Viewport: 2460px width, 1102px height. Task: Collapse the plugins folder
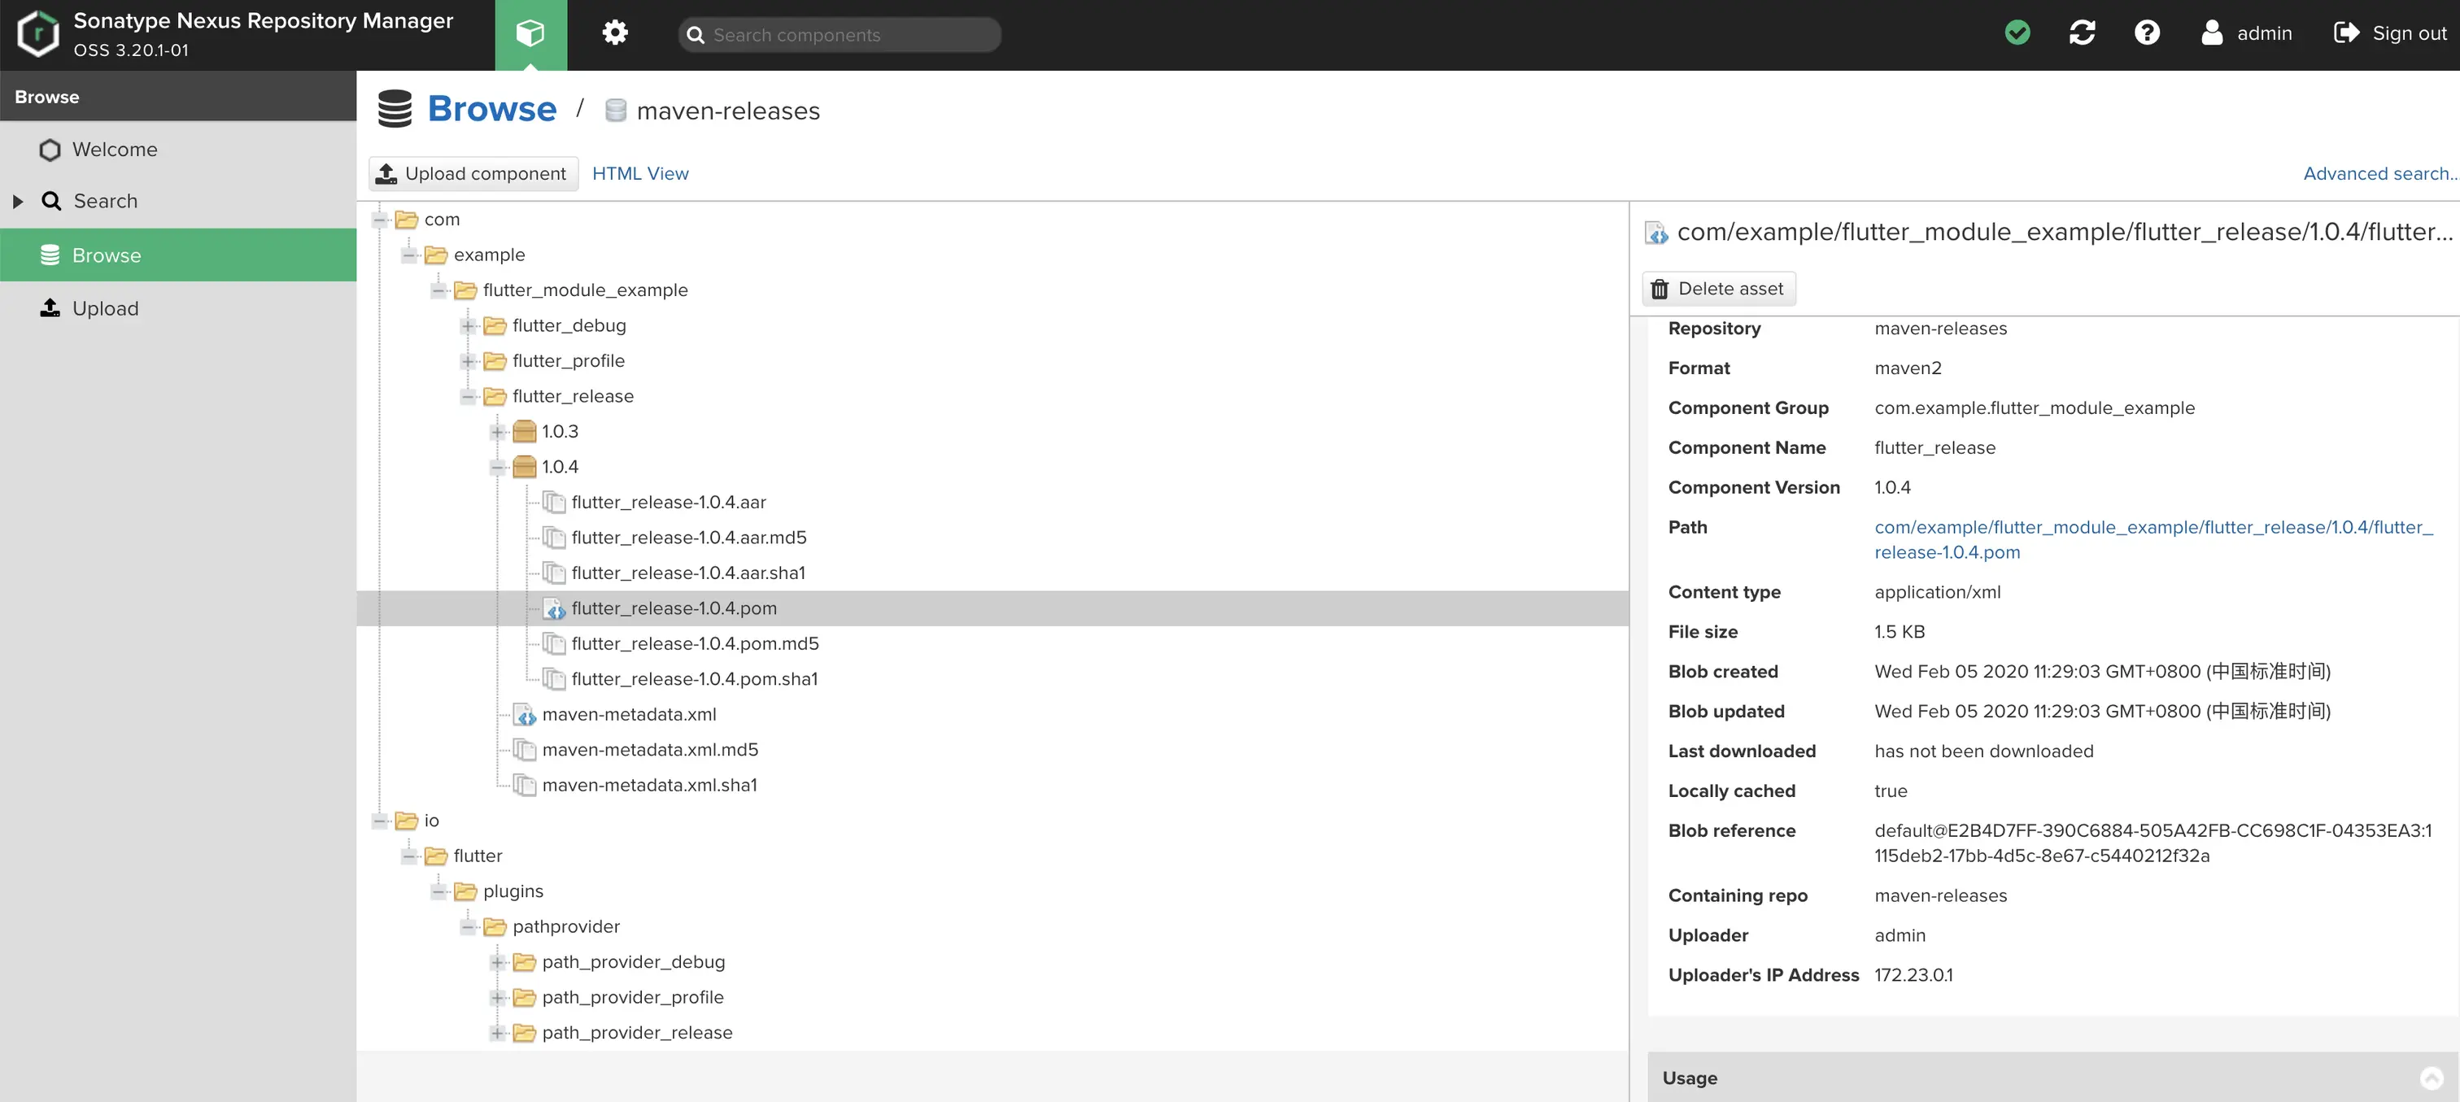coord(439,891)
